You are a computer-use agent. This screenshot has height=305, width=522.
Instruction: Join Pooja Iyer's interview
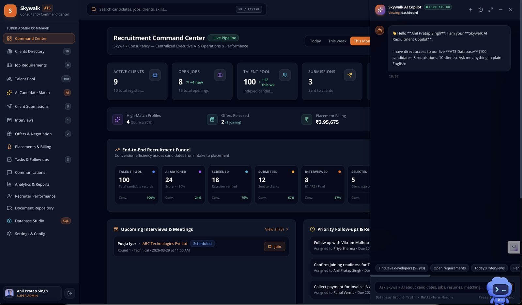[274, 247]
